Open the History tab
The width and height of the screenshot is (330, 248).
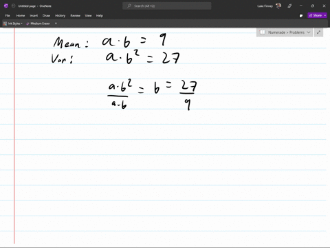click(x=60, y=16)
